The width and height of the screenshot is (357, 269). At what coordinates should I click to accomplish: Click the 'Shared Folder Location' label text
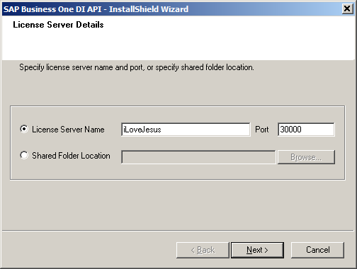pyautogui.click(x=71, y=156)
